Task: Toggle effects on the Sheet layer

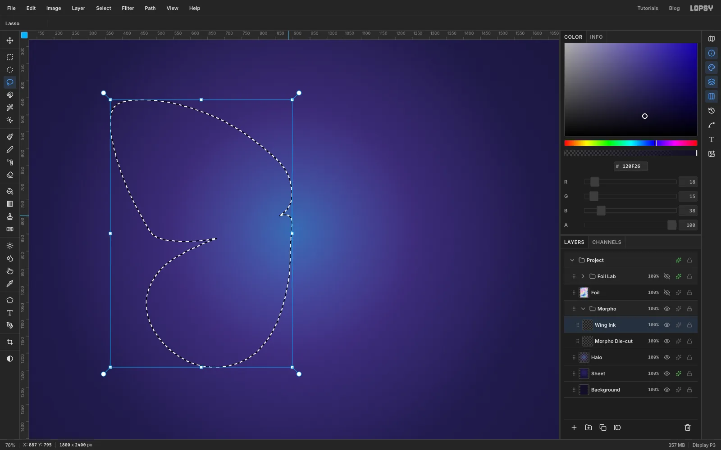Action: pos(679,373)
